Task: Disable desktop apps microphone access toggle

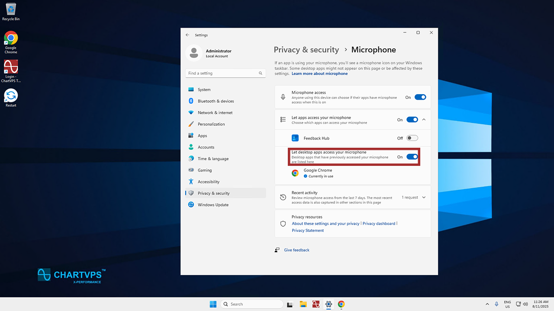Action: 412,157
